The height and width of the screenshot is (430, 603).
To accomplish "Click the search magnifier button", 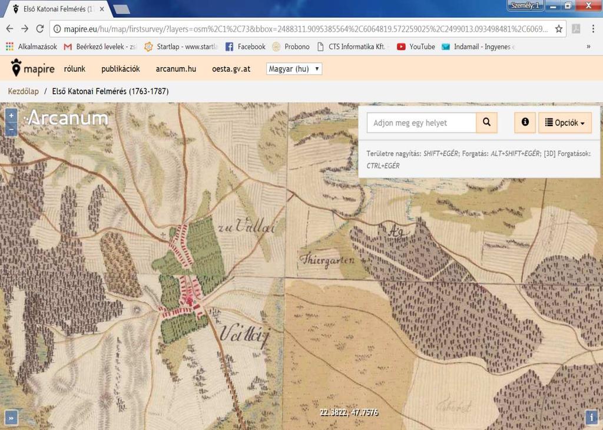I will [486, 123].
